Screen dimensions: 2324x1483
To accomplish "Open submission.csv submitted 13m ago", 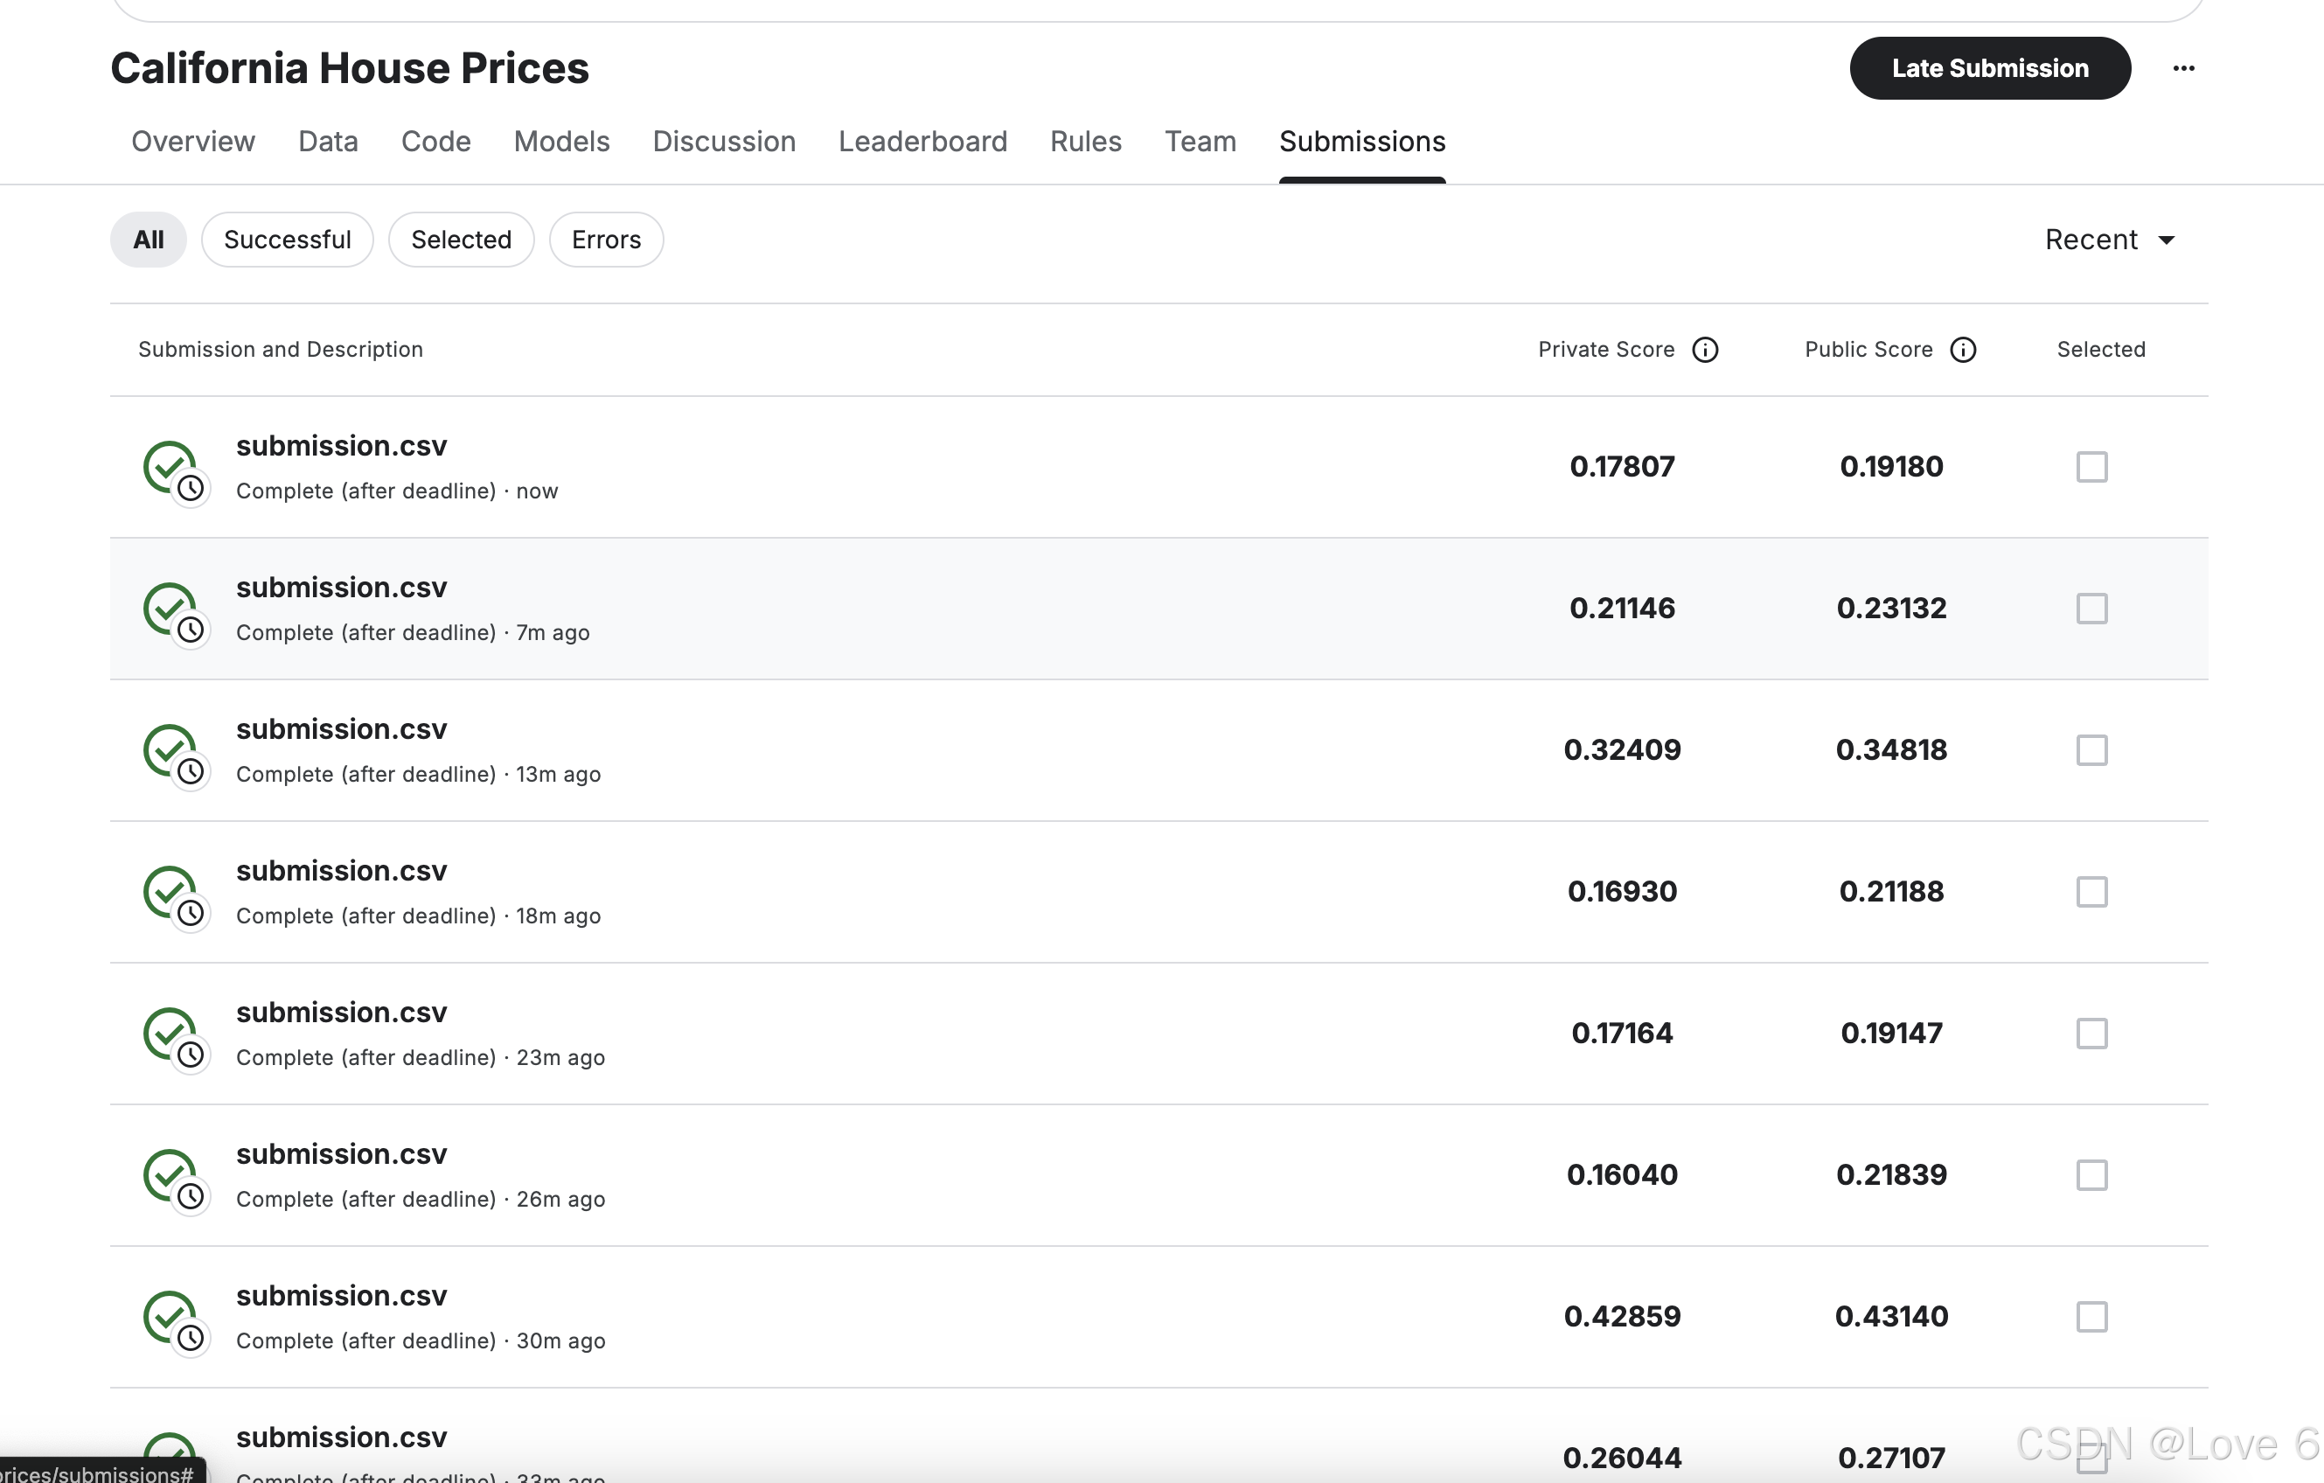I will 342,730.
